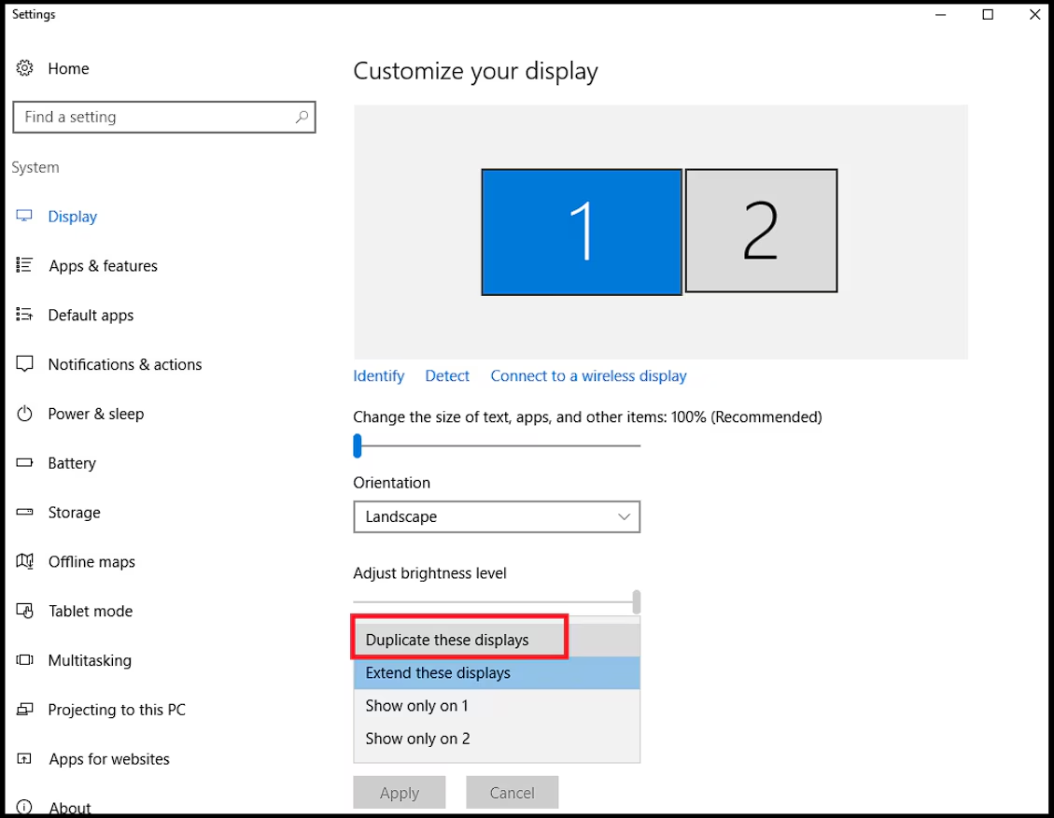Click the Cancel button
This screenshot has width=1054, height=818.
tap(513, 793)
